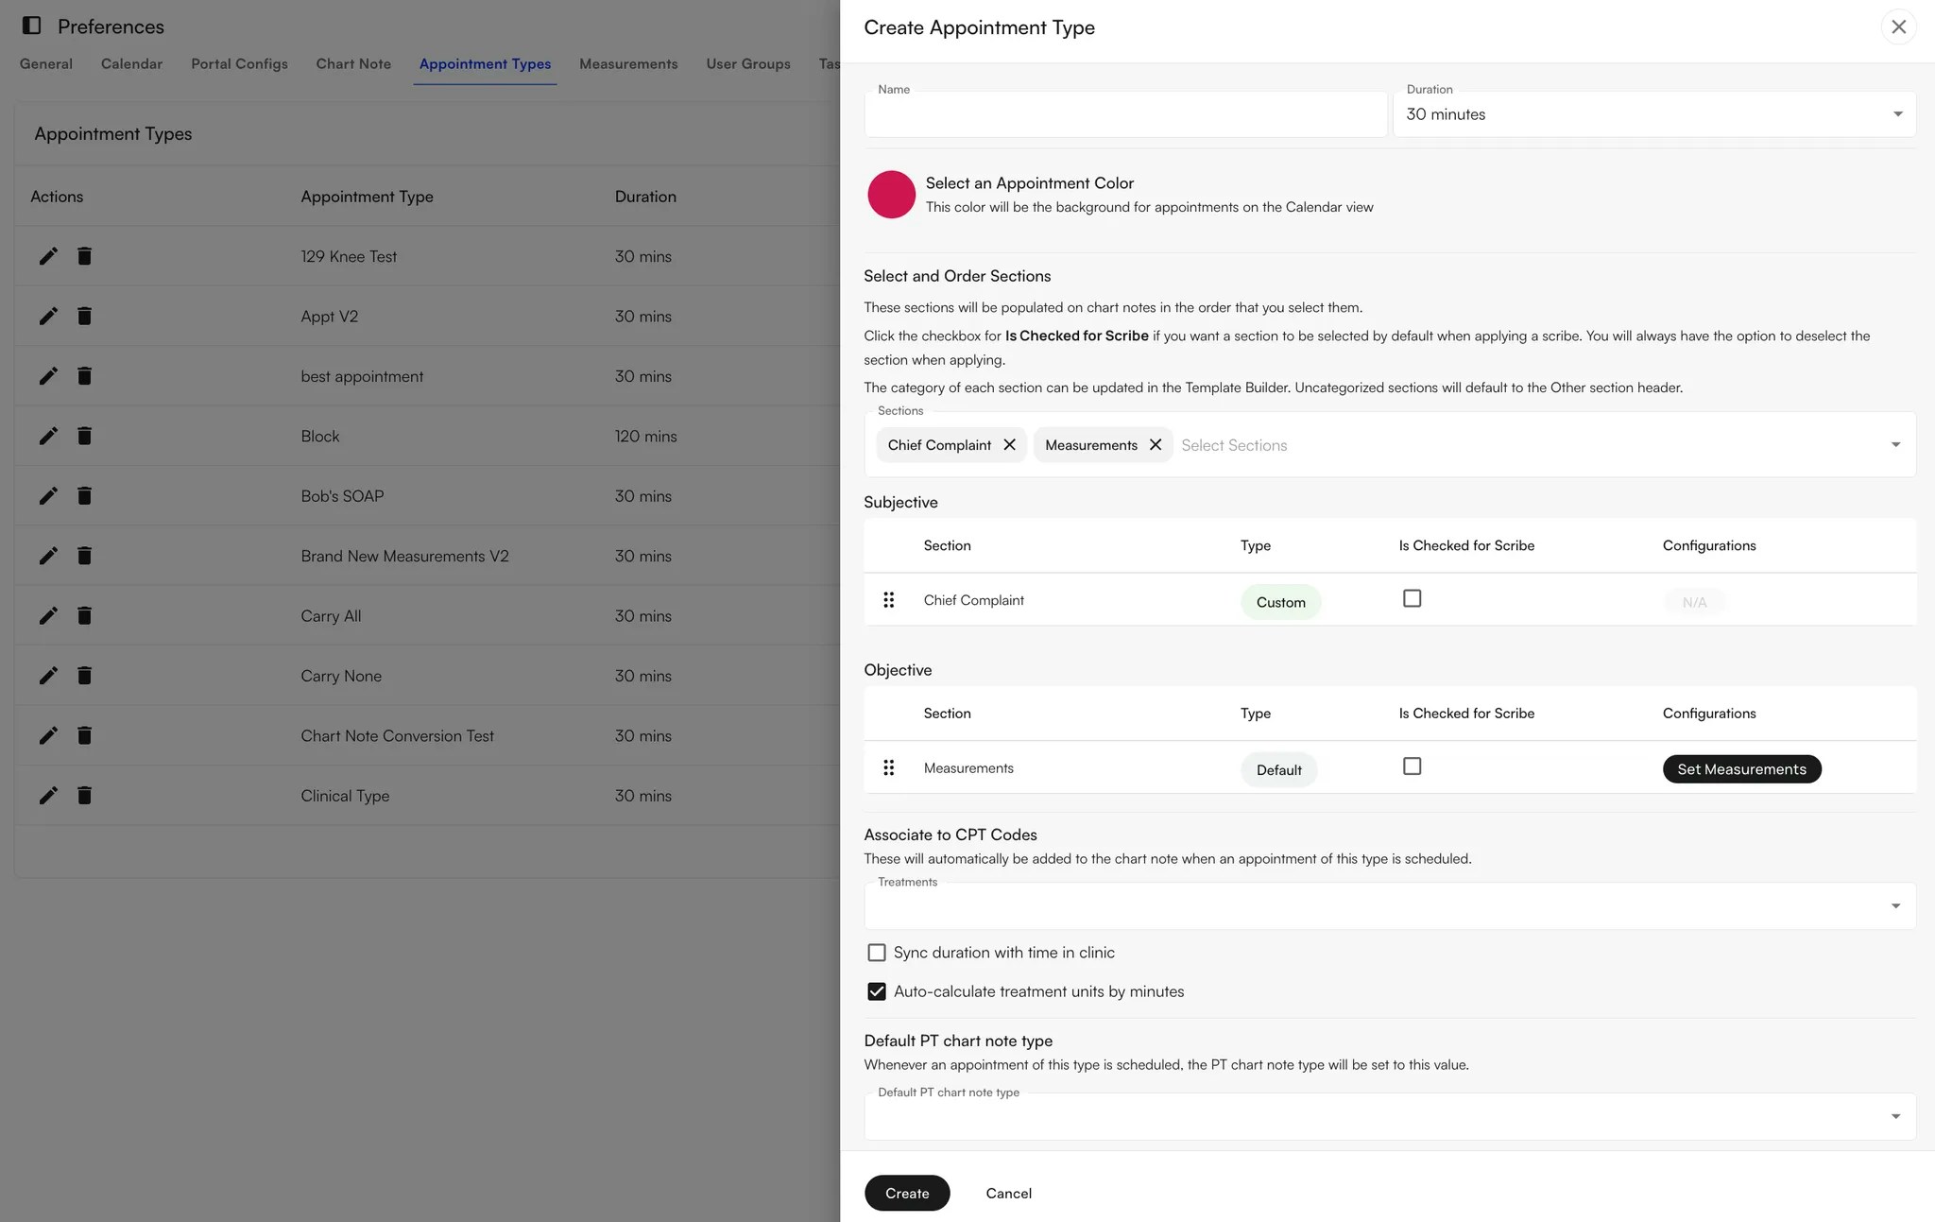Delete the Block appointment type
This screenshot has width=1935, height=1222.
coord(84,436)
